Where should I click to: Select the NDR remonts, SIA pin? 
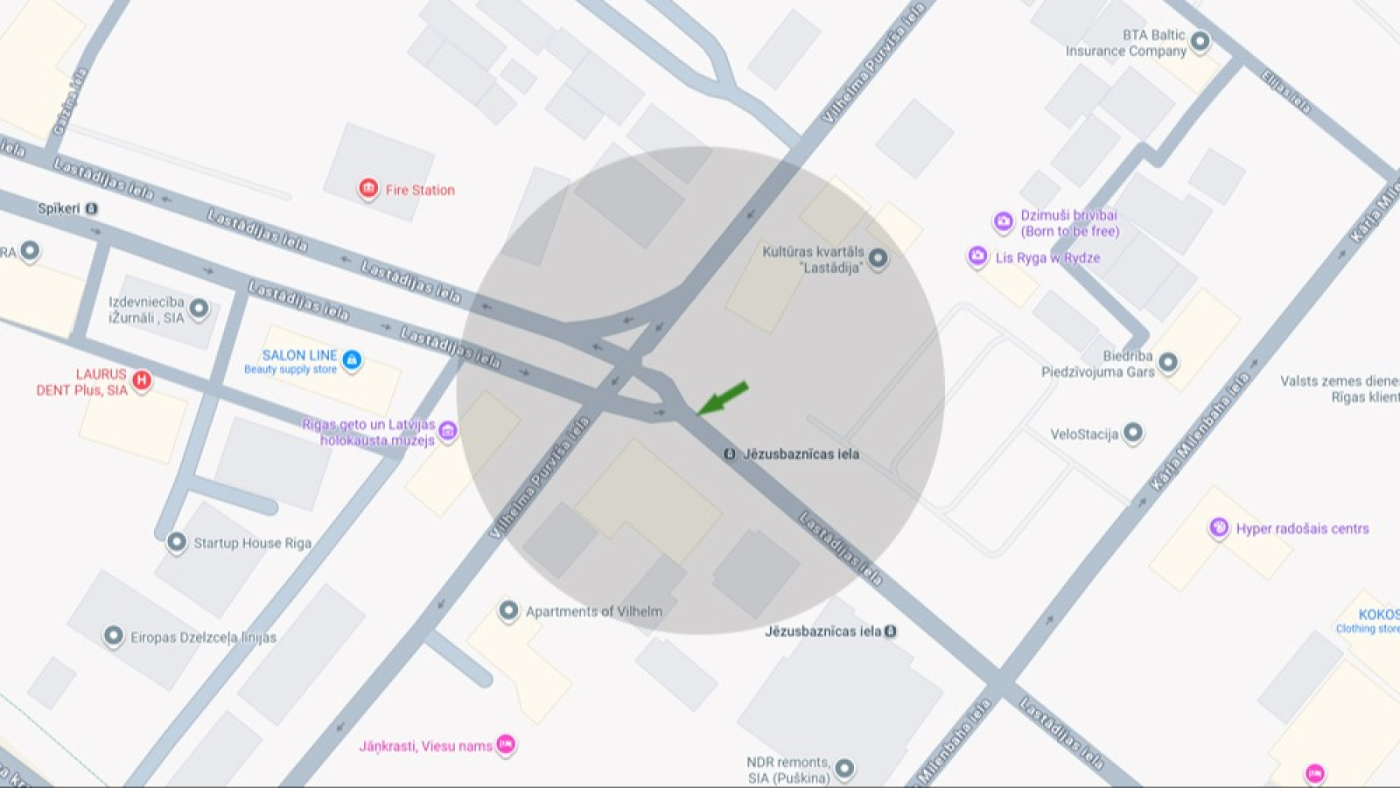[x=844, y=769]
